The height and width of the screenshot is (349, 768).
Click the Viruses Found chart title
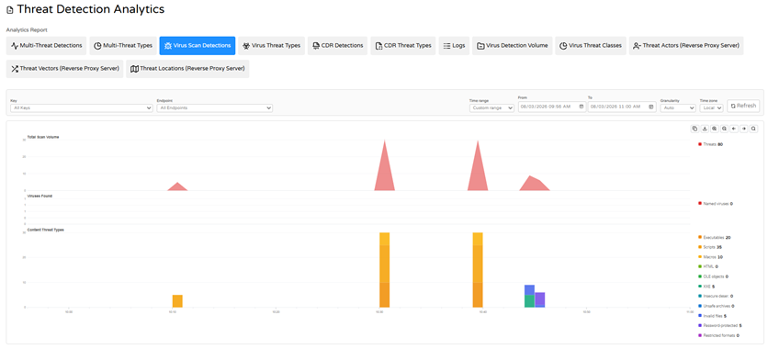coord(40,196)
